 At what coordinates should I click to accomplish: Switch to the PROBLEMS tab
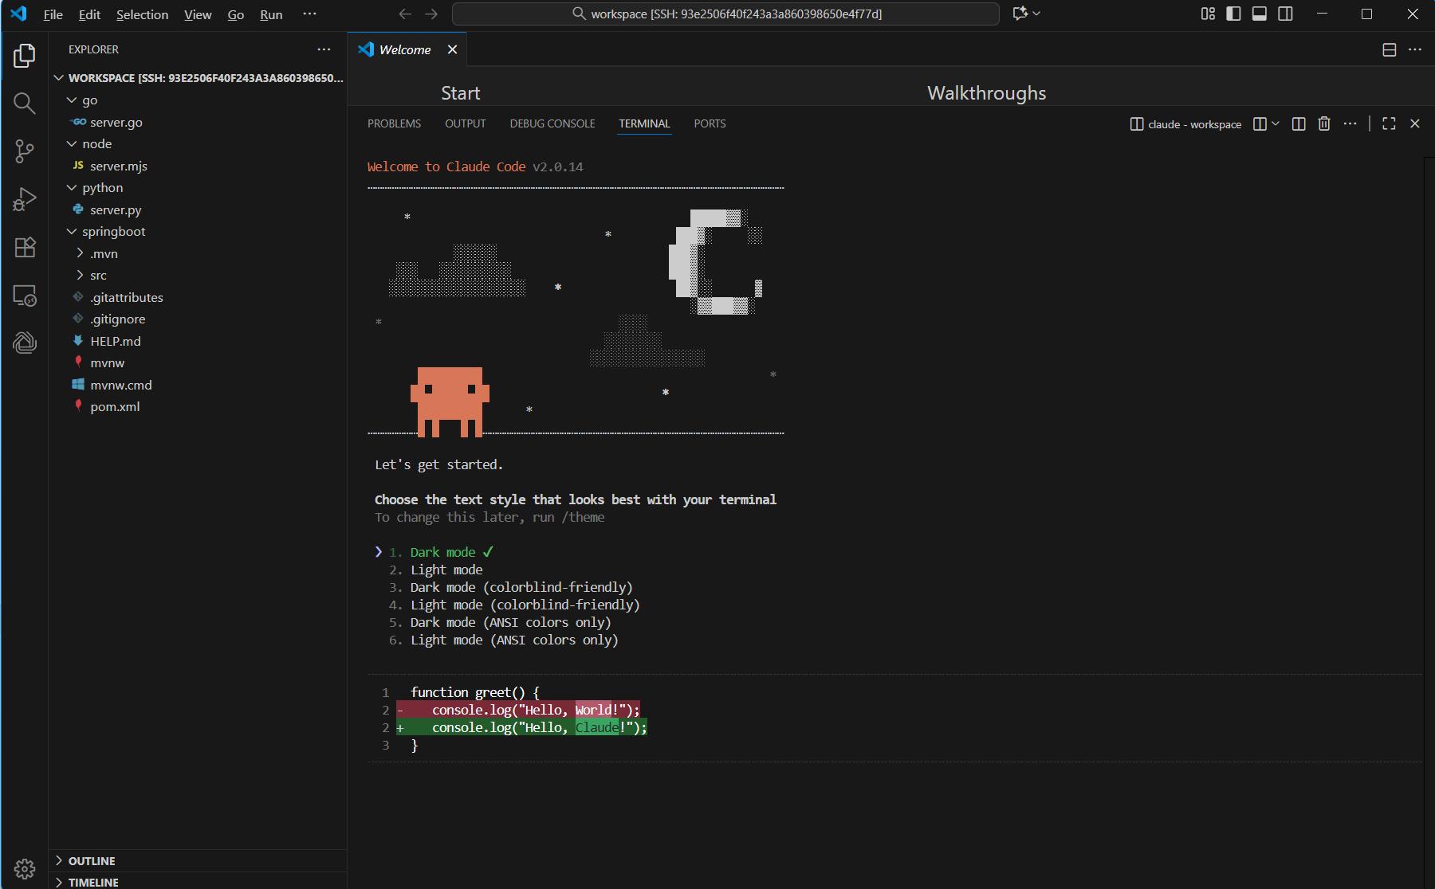[x=394, y=123]
